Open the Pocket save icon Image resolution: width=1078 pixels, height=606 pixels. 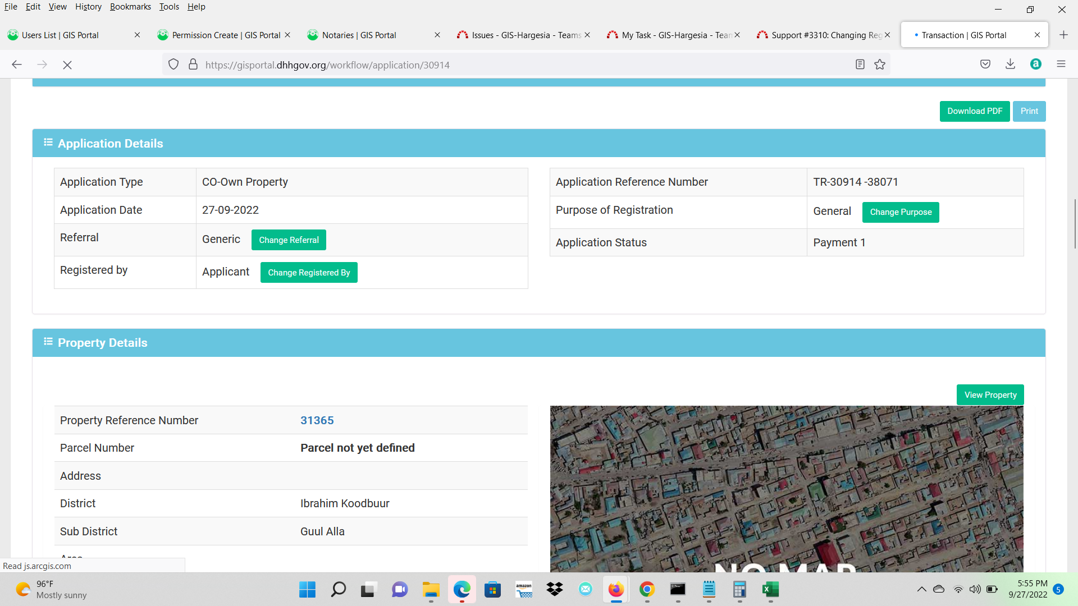click(x=985, y=64)
